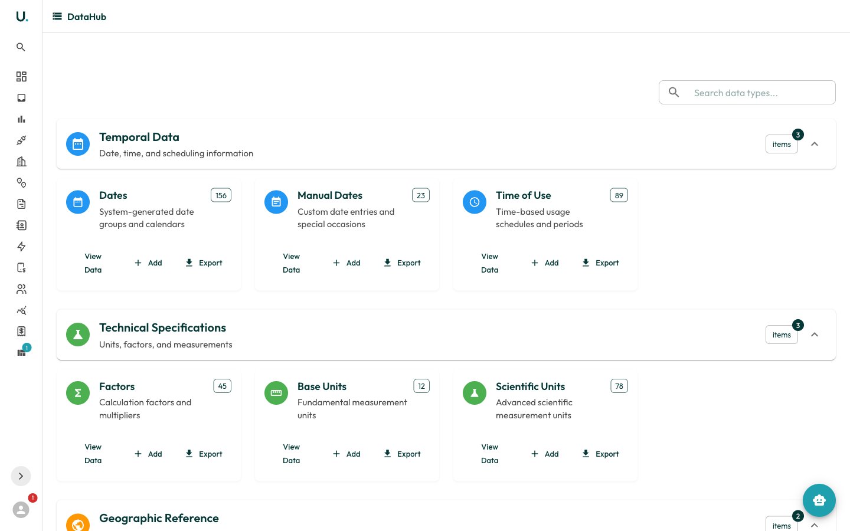View Data for Base Units
The height and width of the screenshot is (531, 850).
coord(292,454)
